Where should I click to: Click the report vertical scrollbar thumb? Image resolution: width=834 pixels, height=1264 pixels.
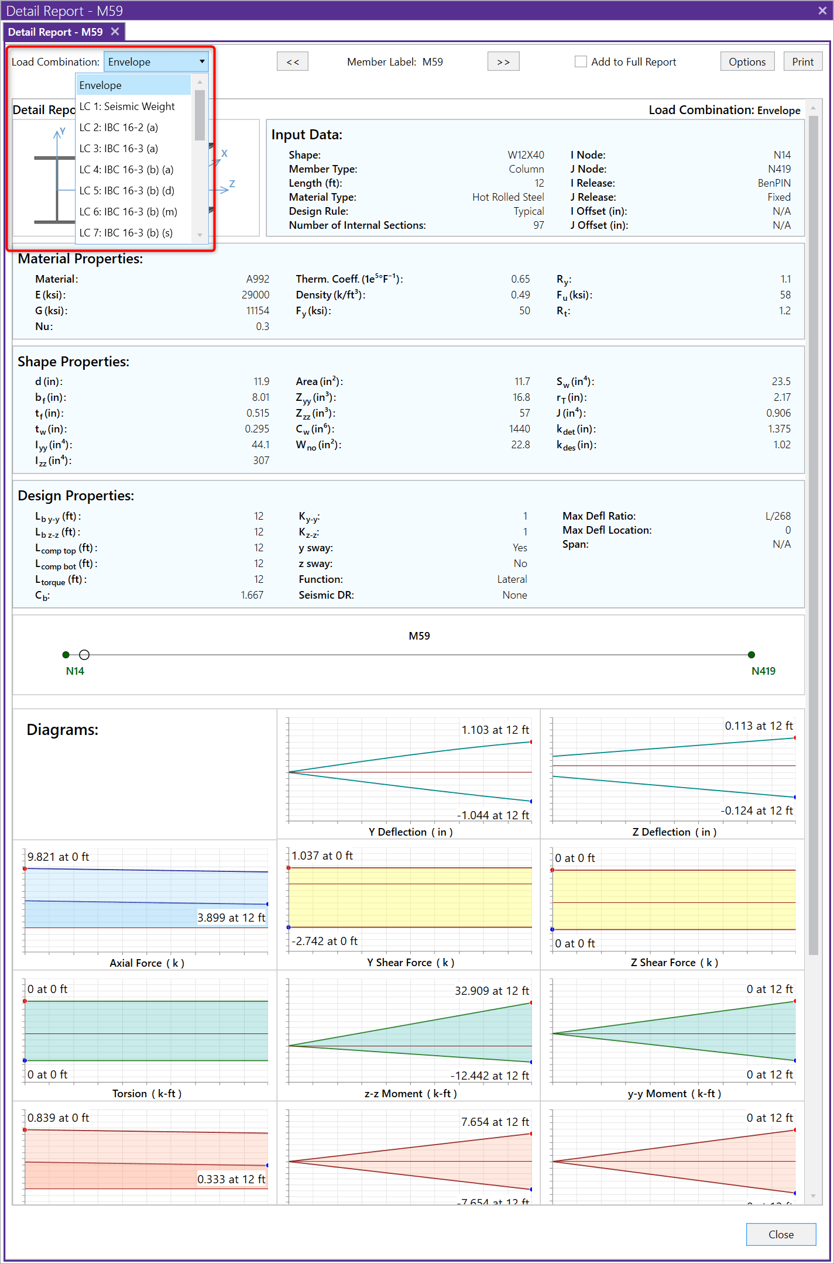[x=813, y=527]
